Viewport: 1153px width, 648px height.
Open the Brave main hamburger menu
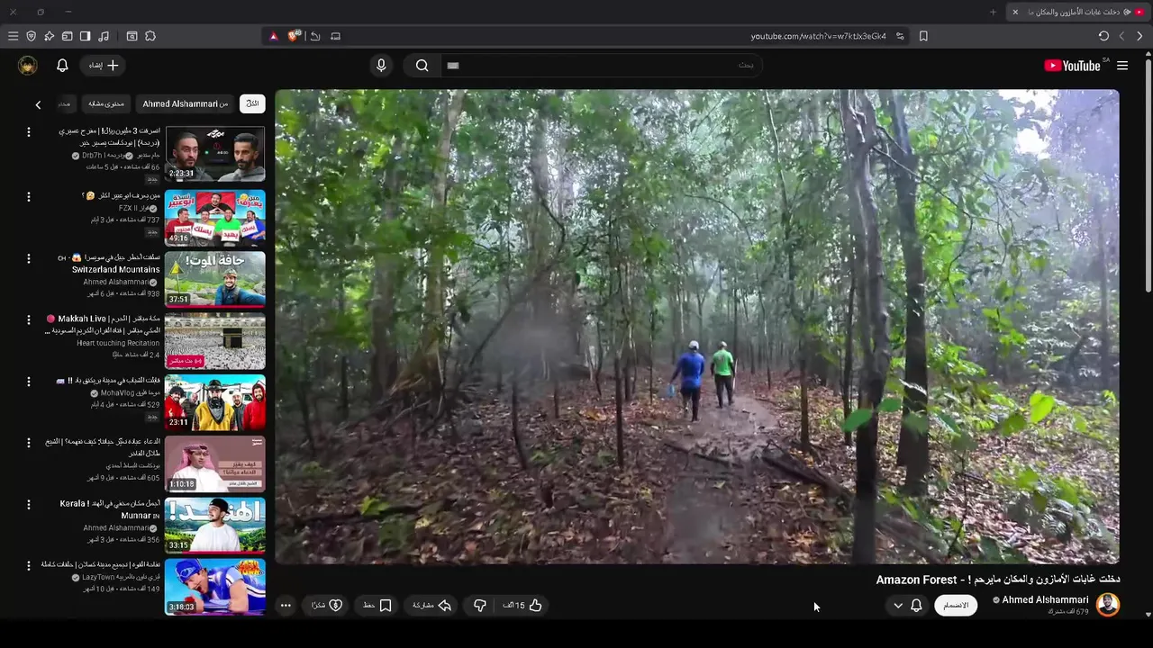13,36
